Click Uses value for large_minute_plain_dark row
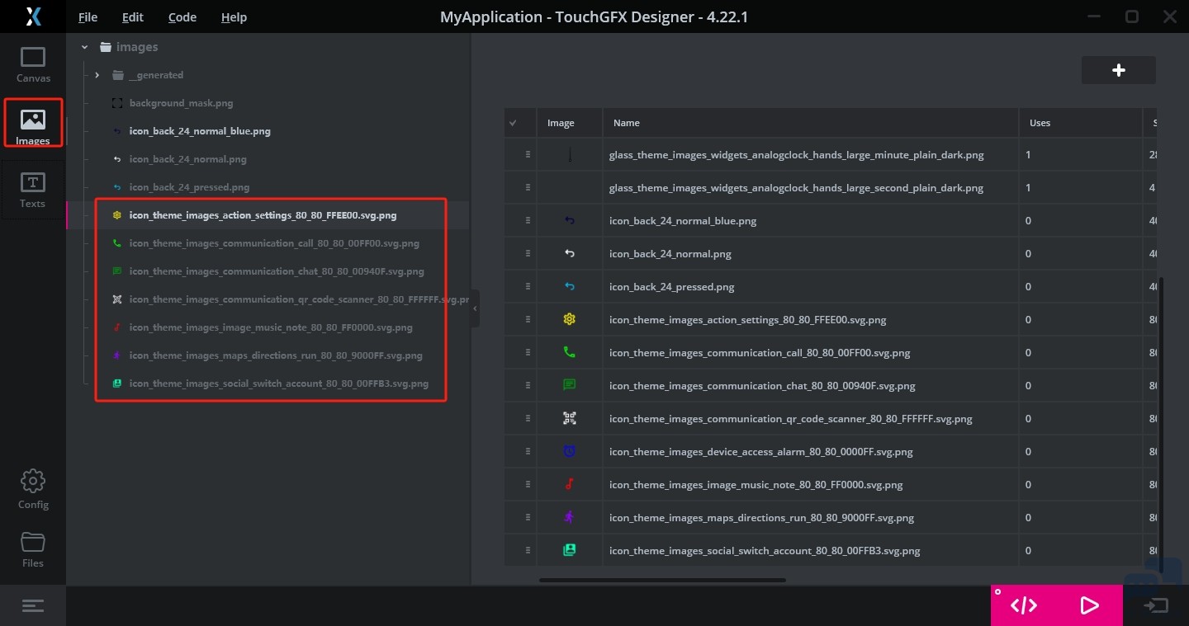 pyautogui.click(x=1028, y=154)
